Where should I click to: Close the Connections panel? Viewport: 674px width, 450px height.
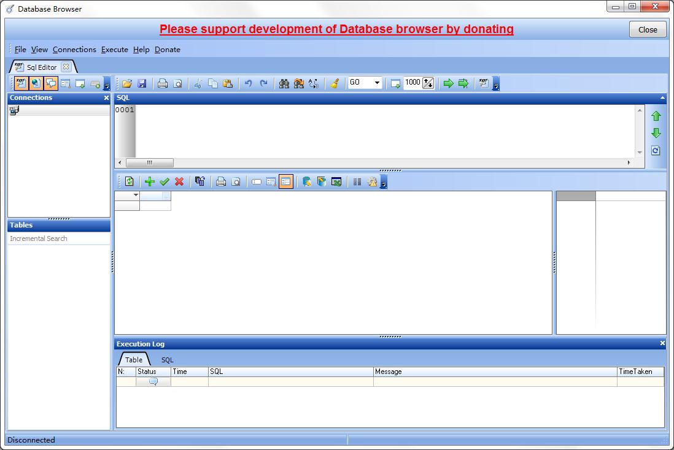tap(106, 98)
